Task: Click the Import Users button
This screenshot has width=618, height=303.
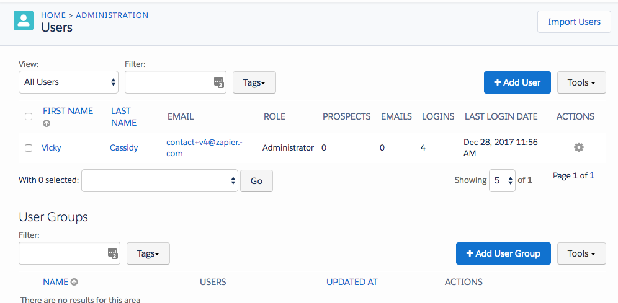Action: click(x=574, y=22)
